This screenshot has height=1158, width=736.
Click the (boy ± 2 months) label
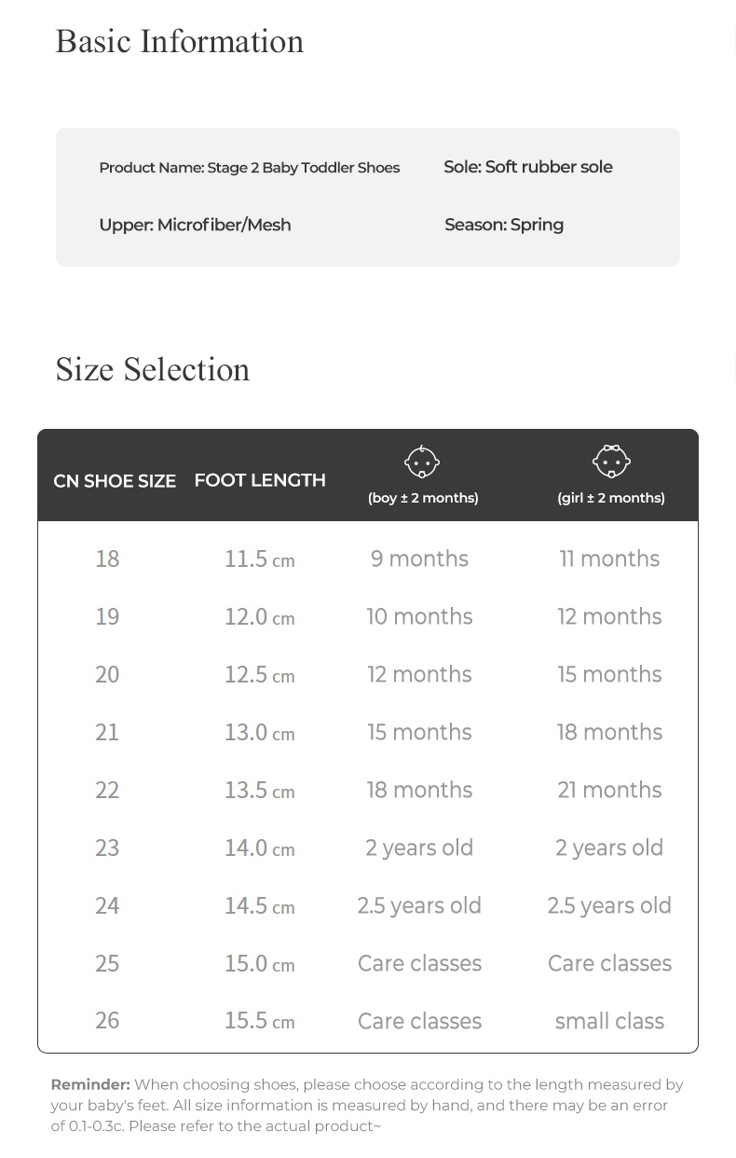coord(423,498)
